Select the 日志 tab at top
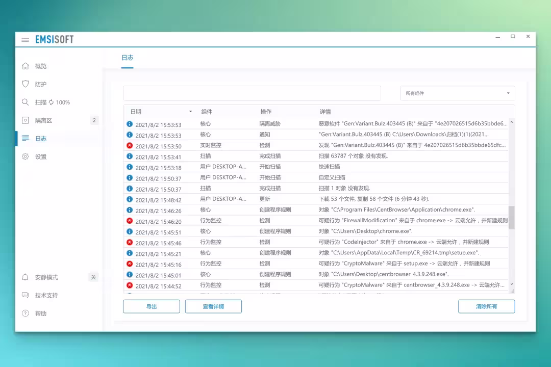 coord(127,58)
